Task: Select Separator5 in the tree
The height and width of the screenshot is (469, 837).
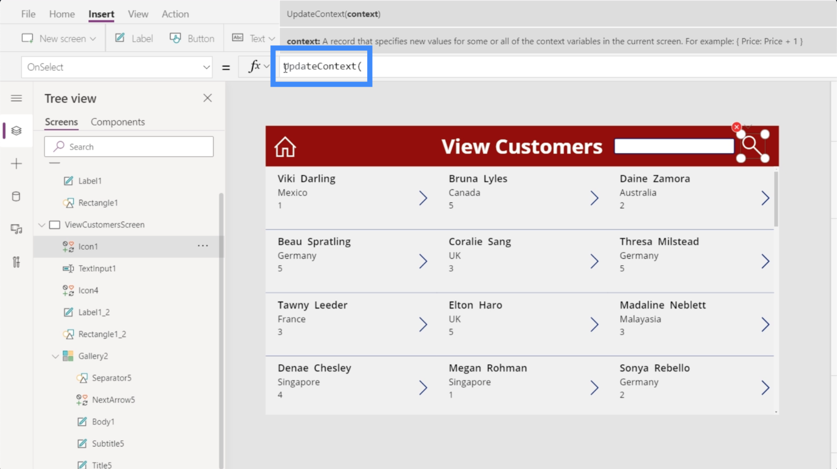Action: tap(112, 378)
